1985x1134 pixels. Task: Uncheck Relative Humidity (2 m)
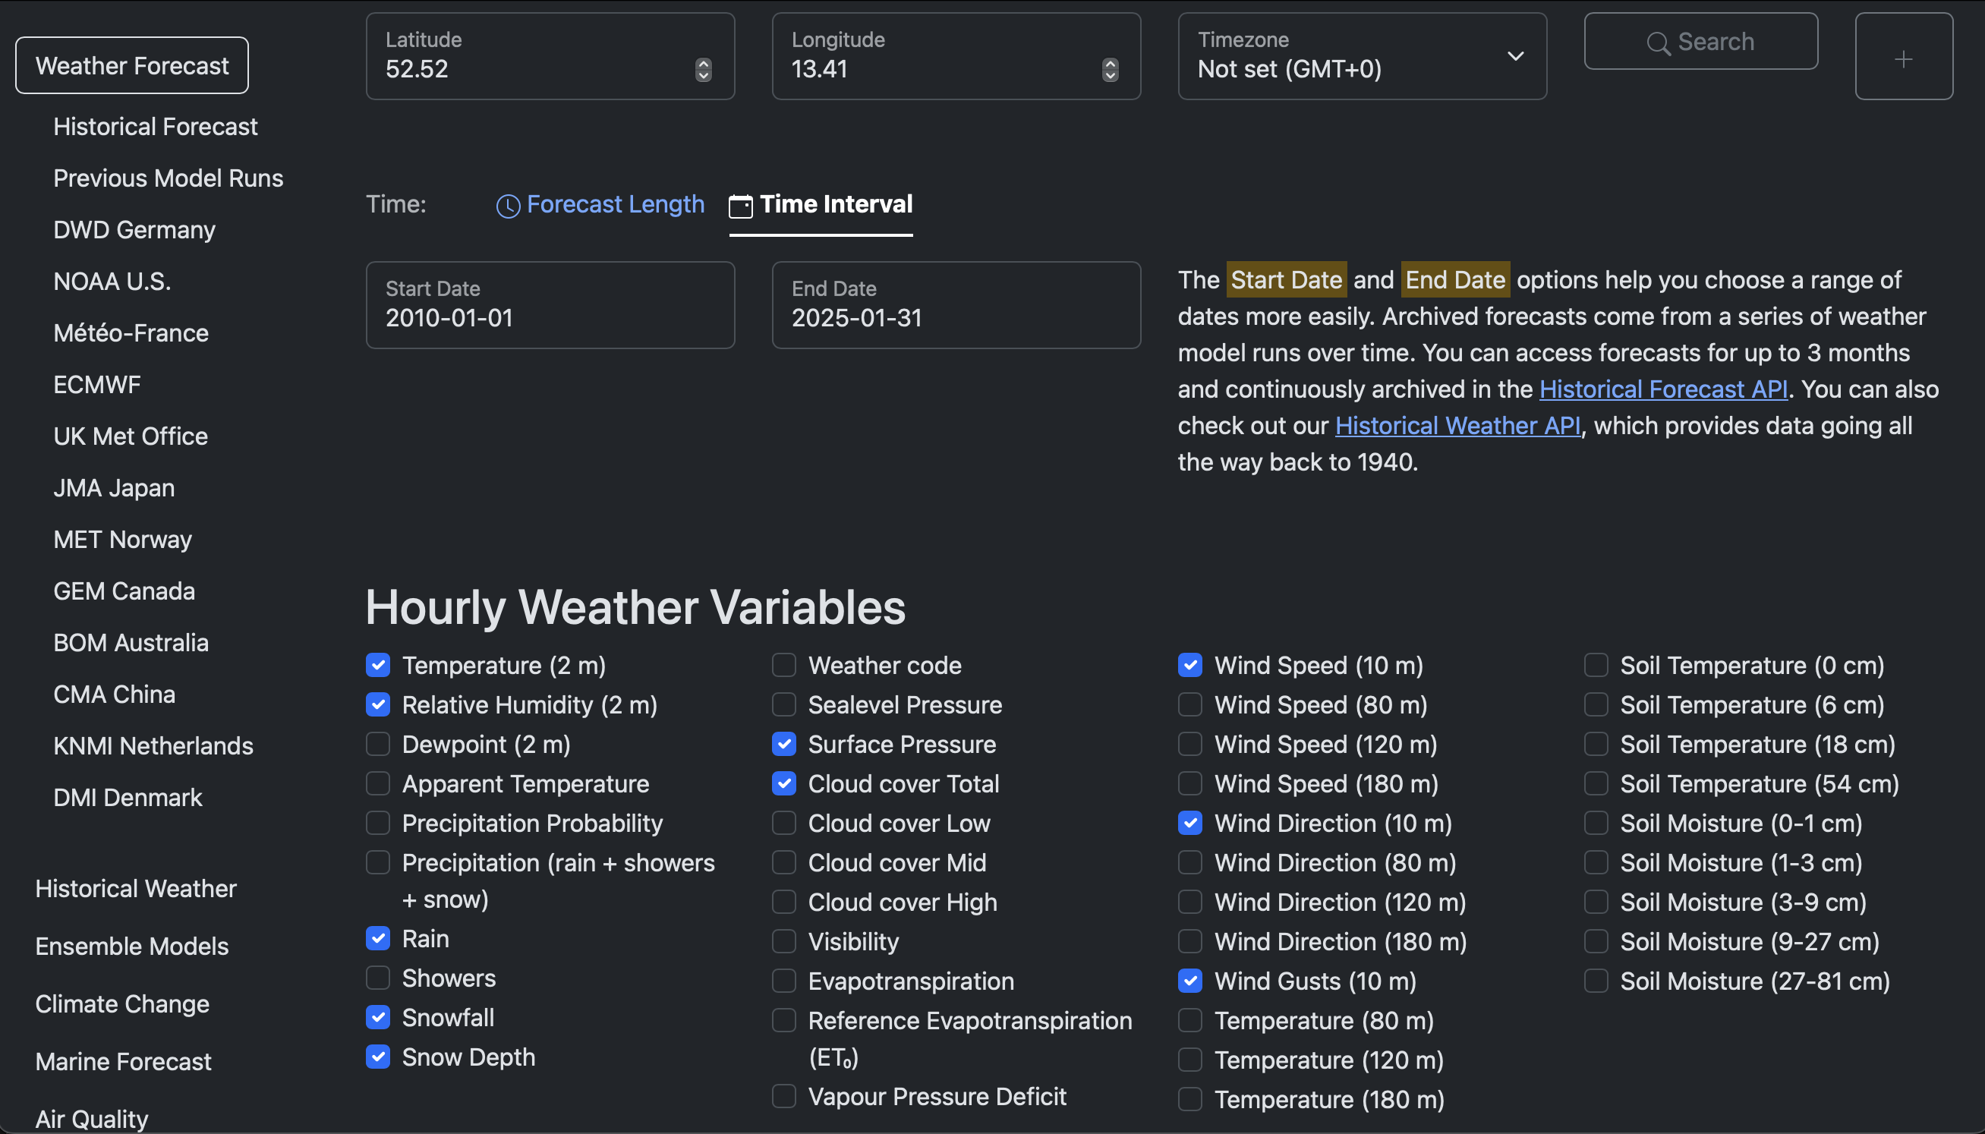[x=378, y=705]
